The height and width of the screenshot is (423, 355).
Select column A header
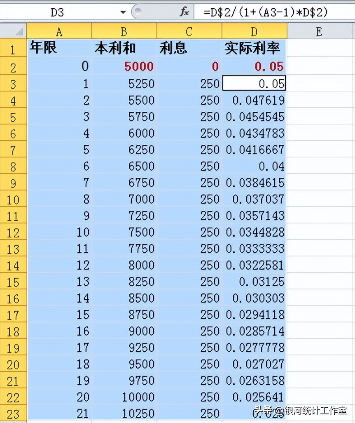point(59,31)
